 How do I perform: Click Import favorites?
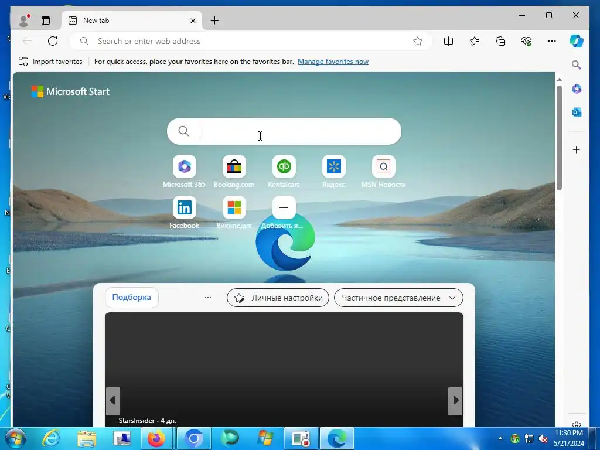(50, 61)
